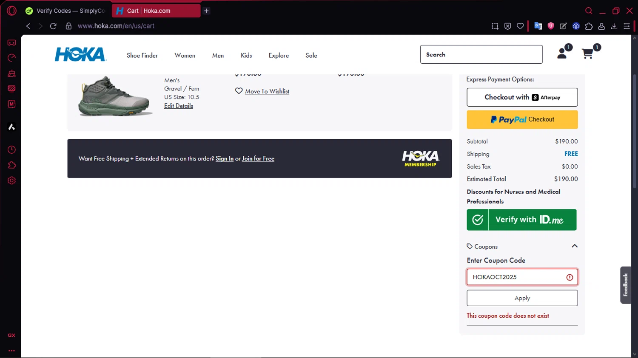Click the GX icon in the sidebar

coord(11,335)
